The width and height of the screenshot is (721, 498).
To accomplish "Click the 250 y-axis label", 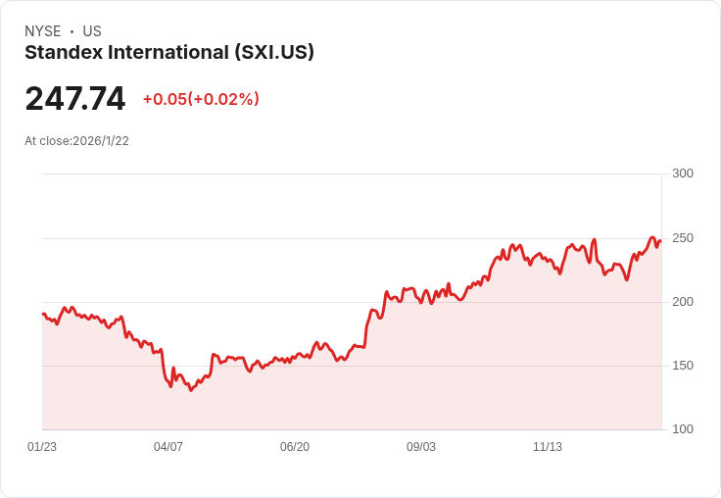I will [682, 238].
